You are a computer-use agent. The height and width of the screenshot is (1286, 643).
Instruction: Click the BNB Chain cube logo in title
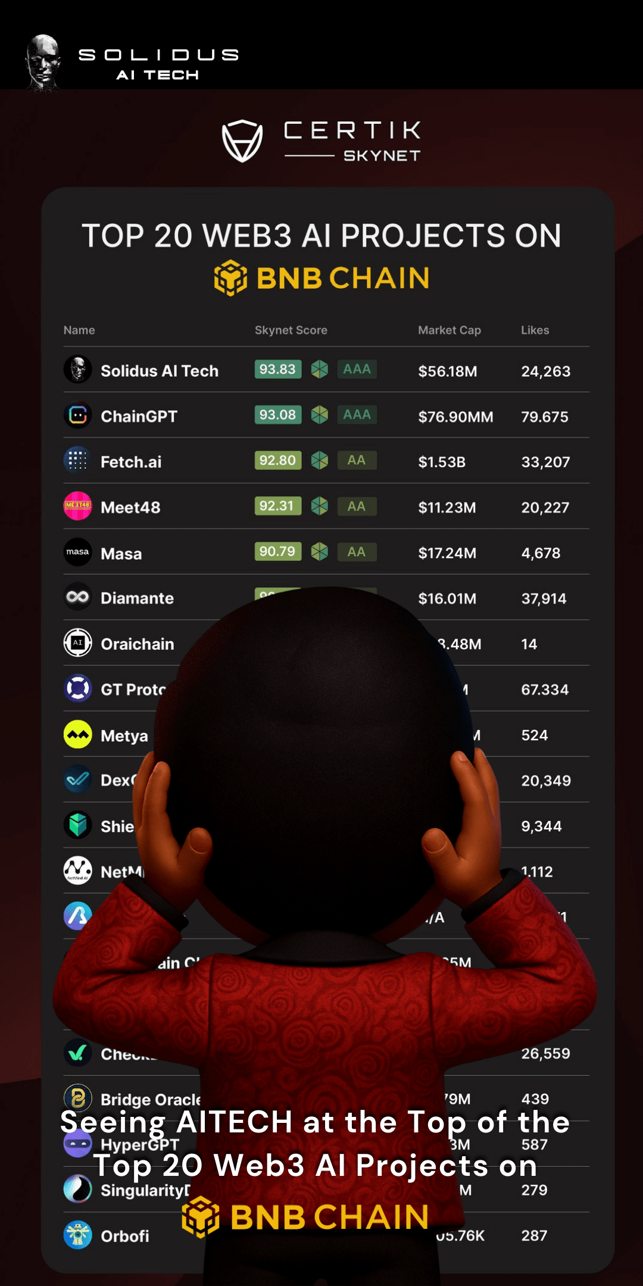230,277
